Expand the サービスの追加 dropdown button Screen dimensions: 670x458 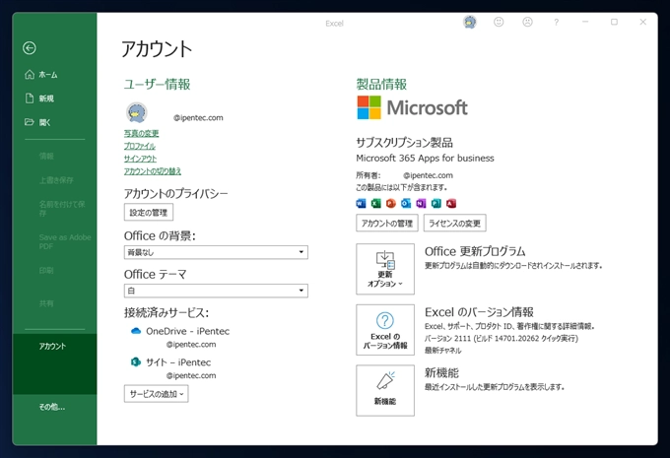point(157,394)
